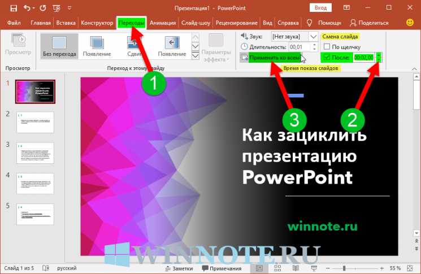Image resolution: width=421 pixels, height=274 pixels.
Task: Switch to the 'Слайд-шоу' tab
Action: (196, 23)
